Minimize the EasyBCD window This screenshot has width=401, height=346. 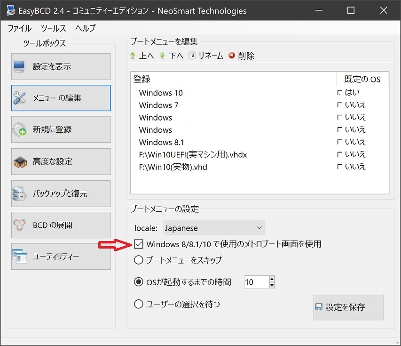[319, 10]
